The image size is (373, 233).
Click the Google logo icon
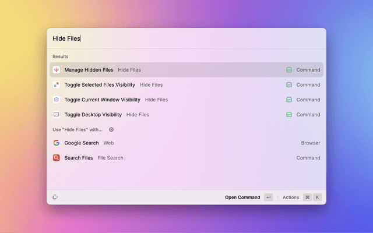57,143
